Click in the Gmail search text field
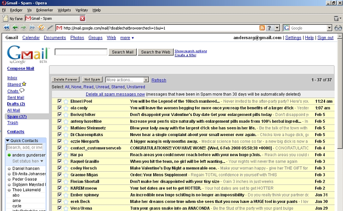The width and height of the screenshot is (343, 211). click(81, 52)
